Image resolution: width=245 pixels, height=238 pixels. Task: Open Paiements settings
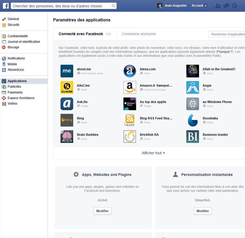click(x=15, y=92)
